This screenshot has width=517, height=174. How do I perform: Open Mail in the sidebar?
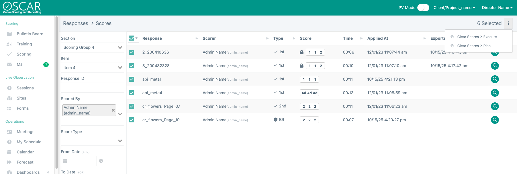[20, 64]
